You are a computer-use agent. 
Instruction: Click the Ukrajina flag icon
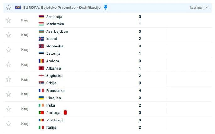click(x=41, y=98)
